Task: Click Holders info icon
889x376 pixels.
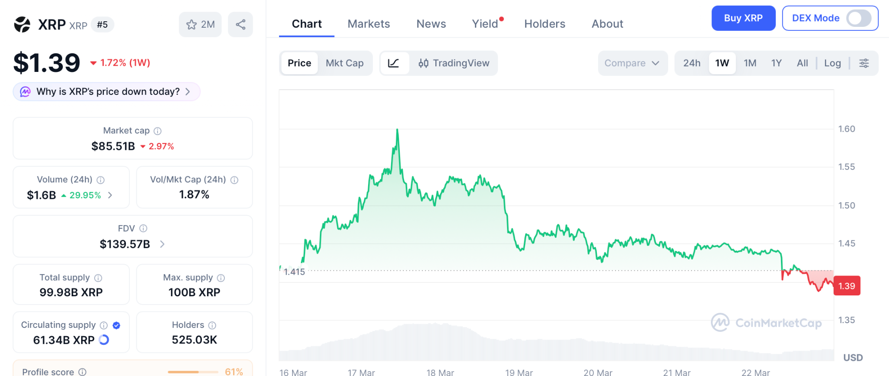Action: pos(212,325)
